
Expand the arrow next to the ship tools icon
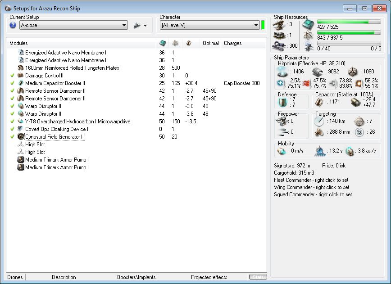pyautogui.click(x=145, y=25)
